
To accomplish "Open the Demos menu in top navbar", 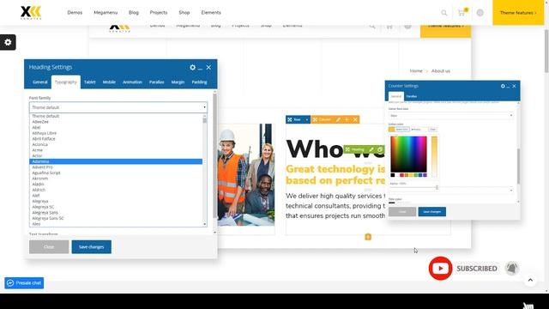I will [75, 13].
